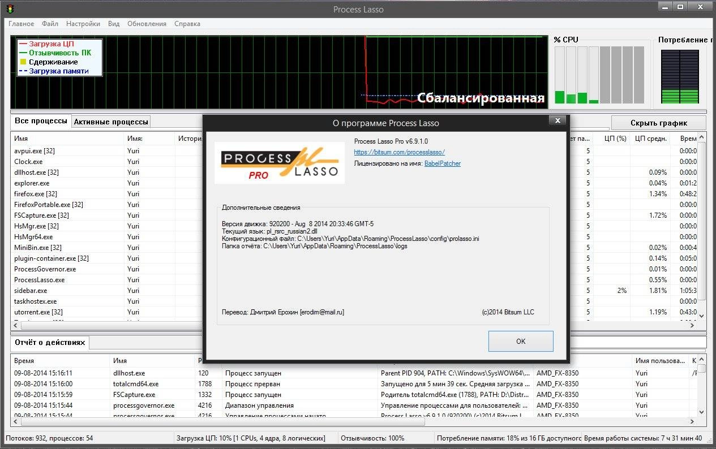The image size is (716, 449).
Task: Sort by ЦП средн. column header
Action: point(650,139)
